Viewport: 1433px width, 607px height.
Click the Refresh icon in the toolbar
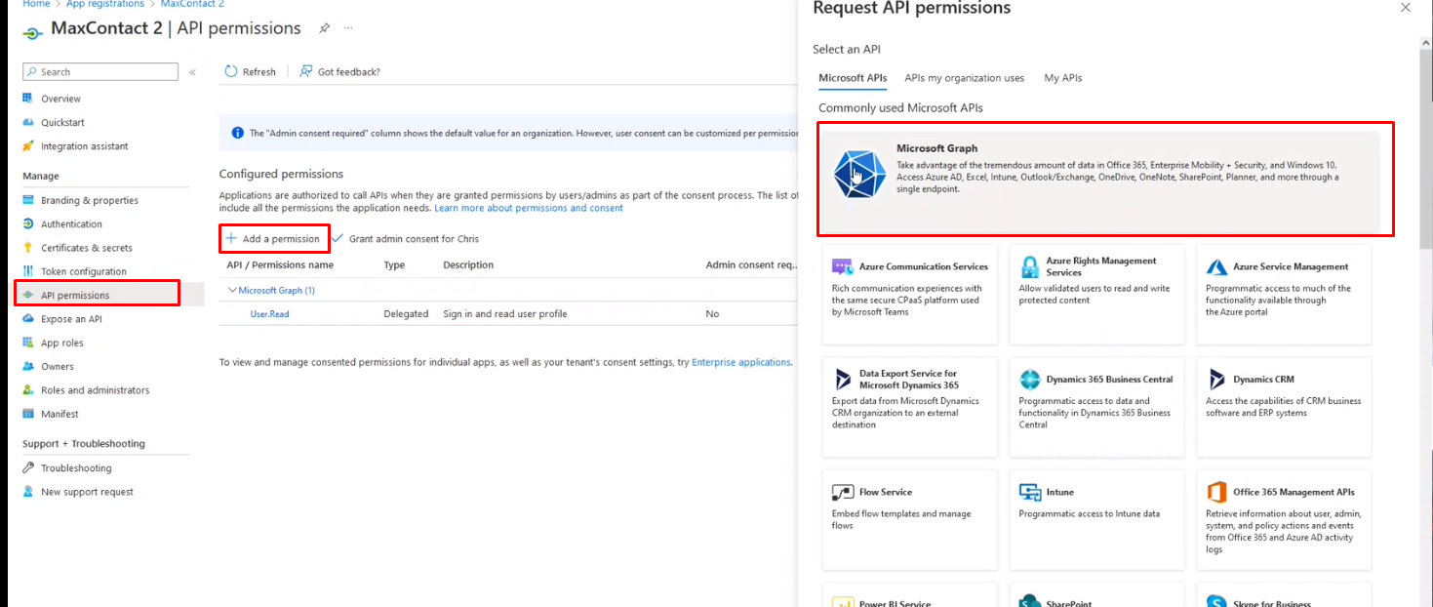click(231, 71)
